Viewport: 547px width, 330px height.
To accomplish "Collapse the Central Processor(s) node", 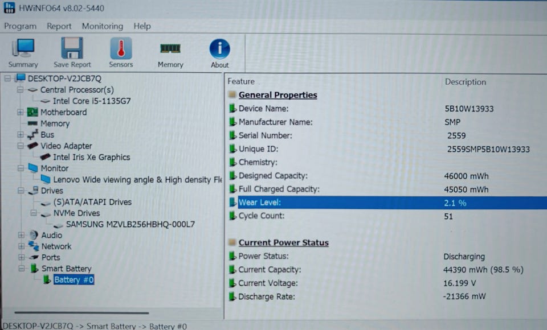I will [21, 89].
